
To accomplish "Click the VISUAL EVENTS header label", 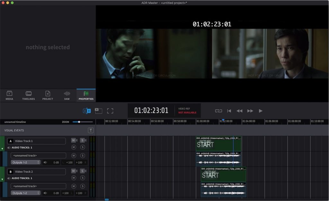I will 14,131.
